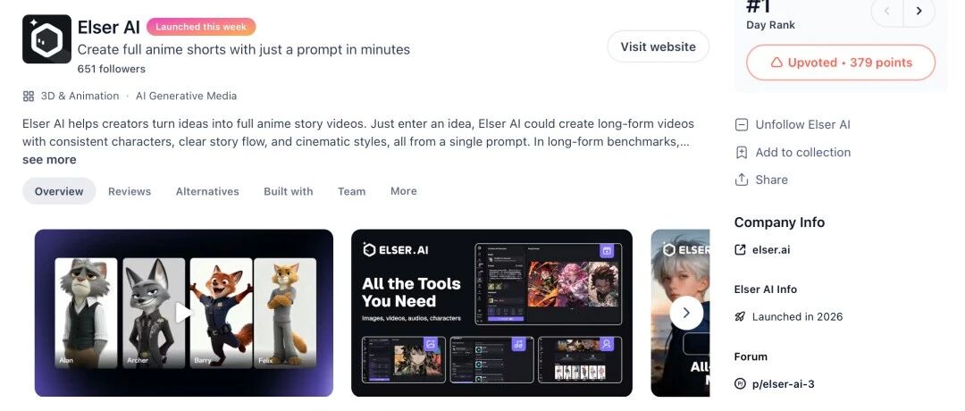Click the forum icon beside p/elser-ai-3
The image size is (965, 411).
(741, 384)
